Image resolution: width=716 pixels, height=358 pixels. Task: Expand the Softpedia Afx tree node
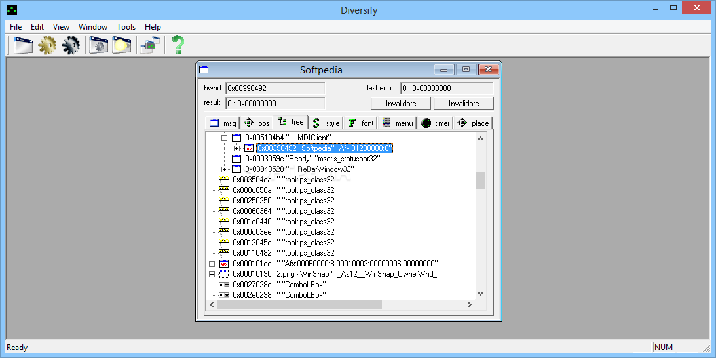click(x=236, y=148)
